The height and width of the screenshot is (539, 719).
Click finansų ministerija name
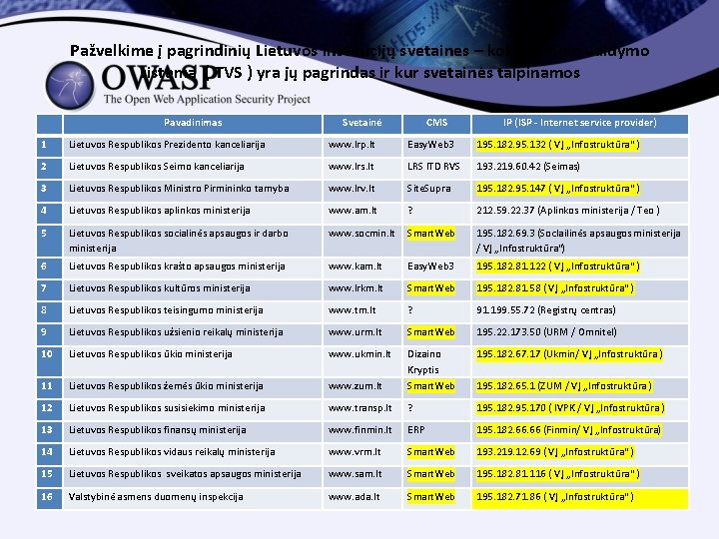[x=158, y=431]
